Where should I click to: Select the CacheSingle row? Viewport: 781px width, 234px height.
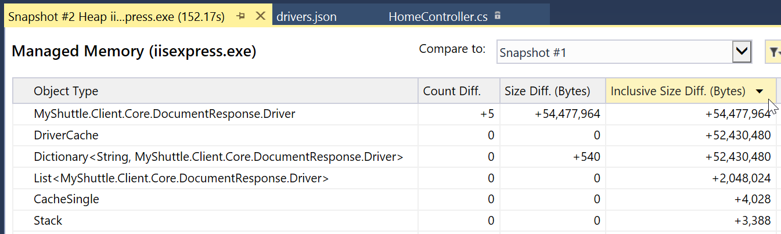click(67, 199)
